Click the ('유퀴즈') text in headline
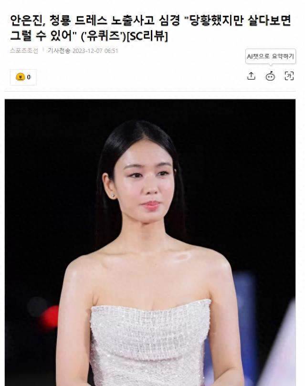The height and width of the screenshot is (386, 305). point(104,36)
